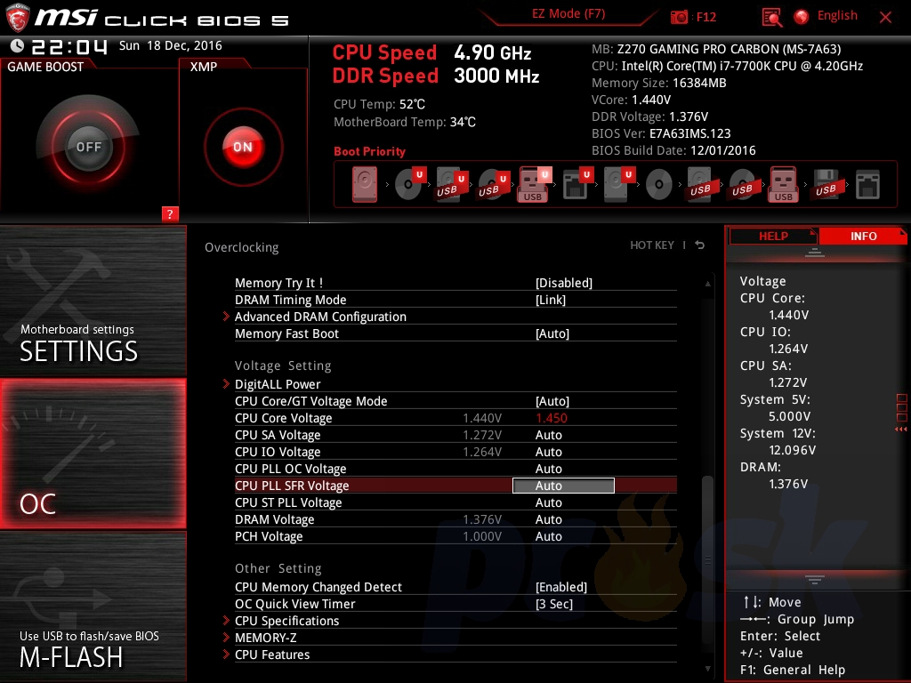Click the up arrow of the settings scrollbar
911x683 pixels.
tap(707, 284)
